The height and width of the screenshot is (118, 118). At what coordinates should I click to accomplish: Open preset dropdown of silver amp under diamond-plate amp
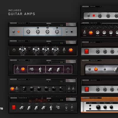click(x=95, y=42)
